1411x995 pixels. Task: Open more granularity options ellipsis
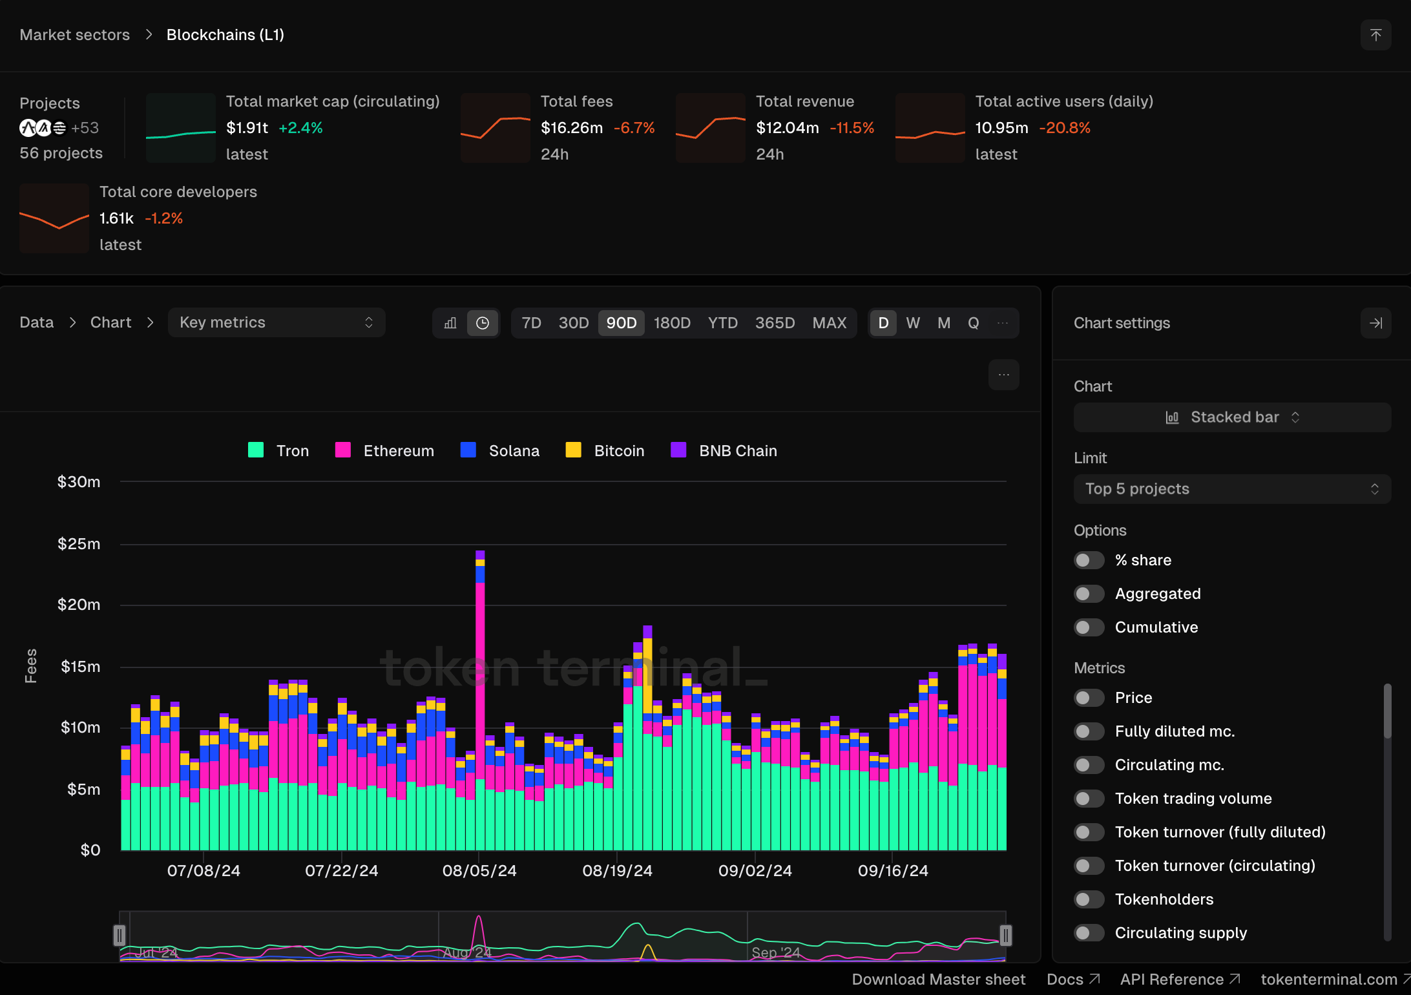point(1002,323)
